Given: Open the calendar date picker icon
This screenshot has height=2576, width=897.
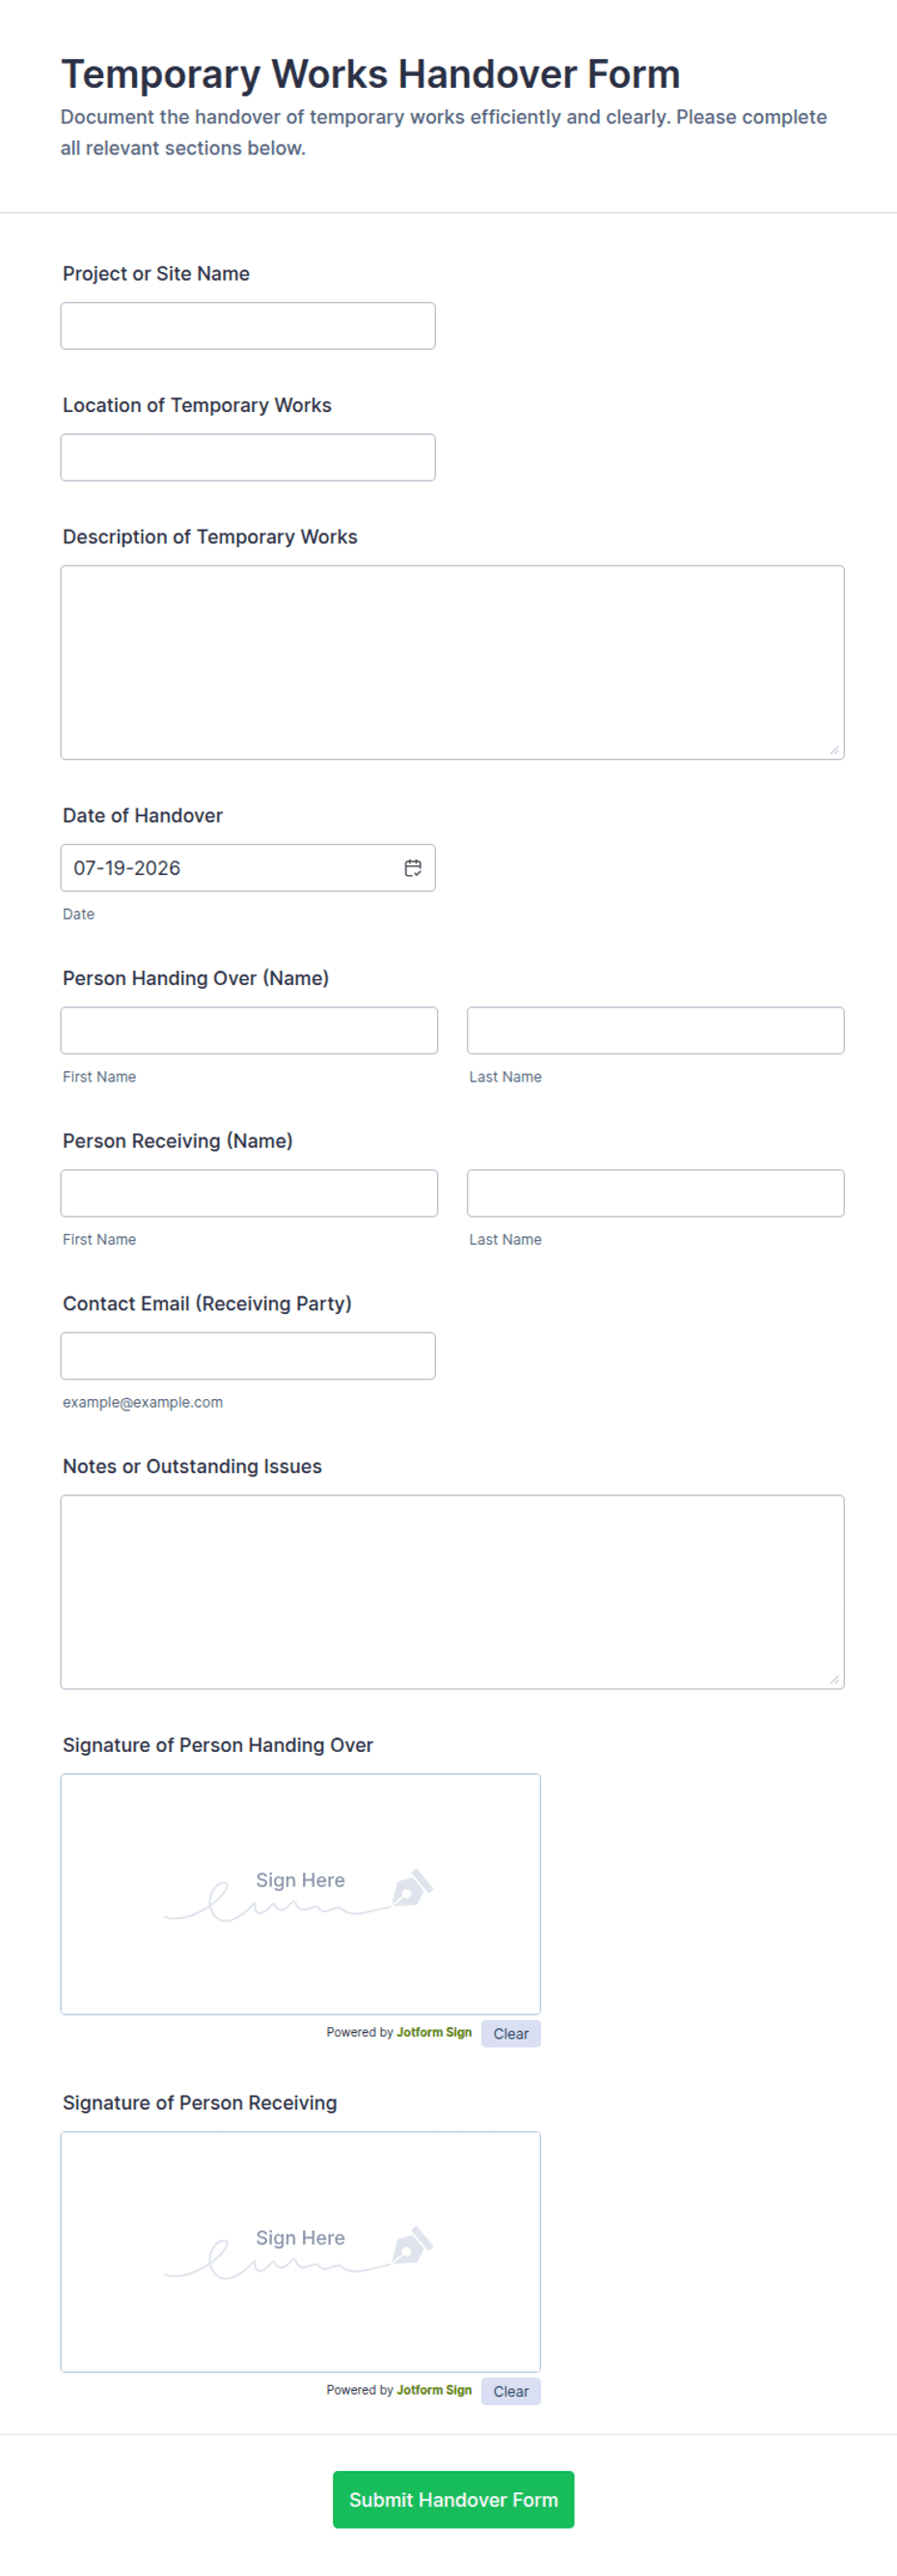Looking at the screenshot, I should (x=412, y=867).
